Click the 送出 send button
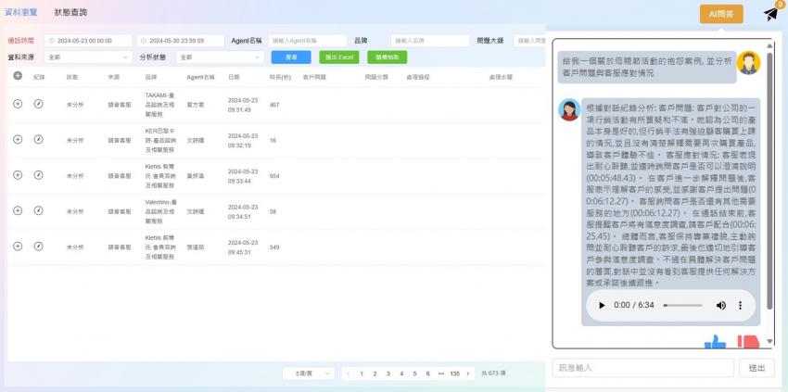The image size is (788, 392). tap(756, 368)
